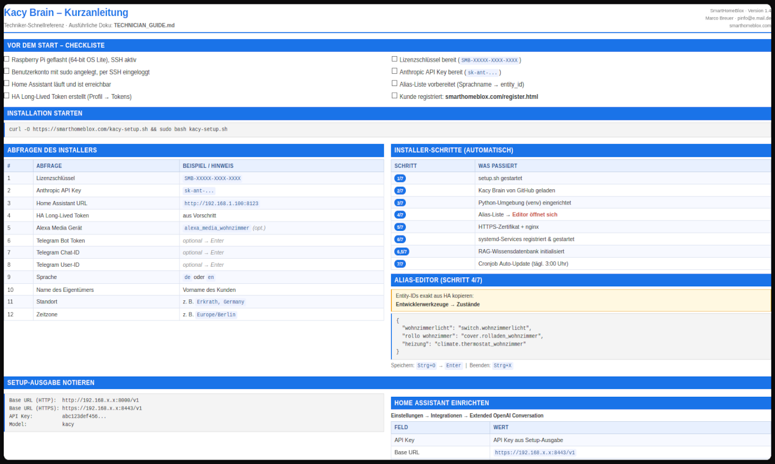This screenshot has height=464, width=775.
Task: Click the API Key abc123def456 output line
Action: click(x=58, y=416)
